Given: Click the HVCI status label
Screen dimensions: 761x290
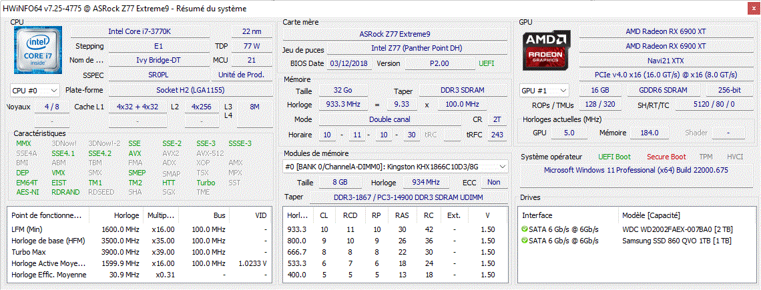Looking at the screenshot, I should [x=735, y=157].
